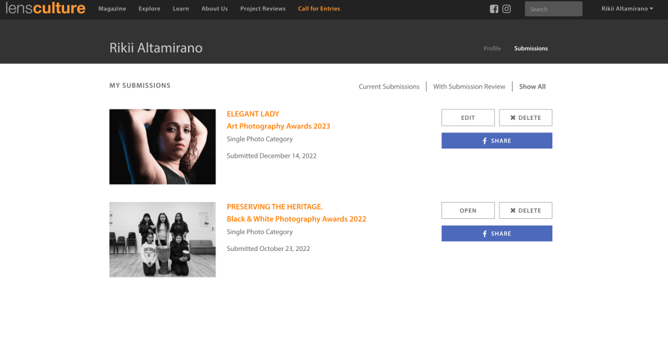Edit the Elegant Lady submission
The height and width of the screenshot is (363, 668).
[468, 118]
